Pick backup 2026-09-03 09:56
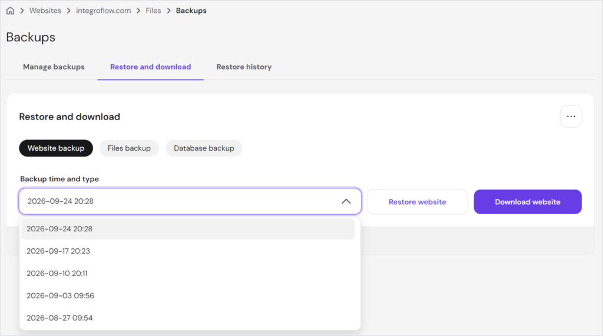This screenshot has height=336, width=603. [188, 295]
